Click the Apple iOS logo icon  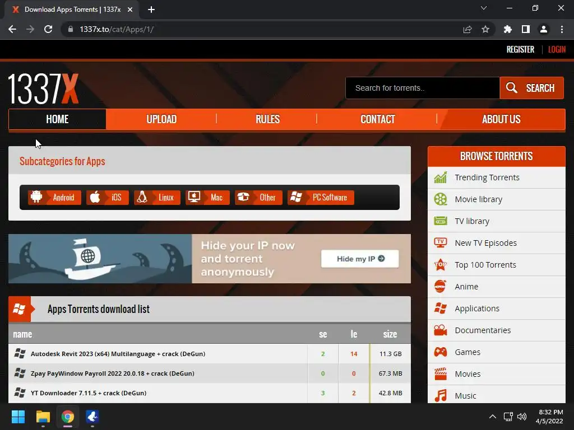pos(95,197)
